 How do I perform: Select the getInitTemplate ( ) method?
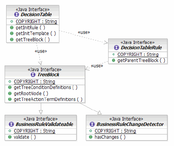point(36,34)
